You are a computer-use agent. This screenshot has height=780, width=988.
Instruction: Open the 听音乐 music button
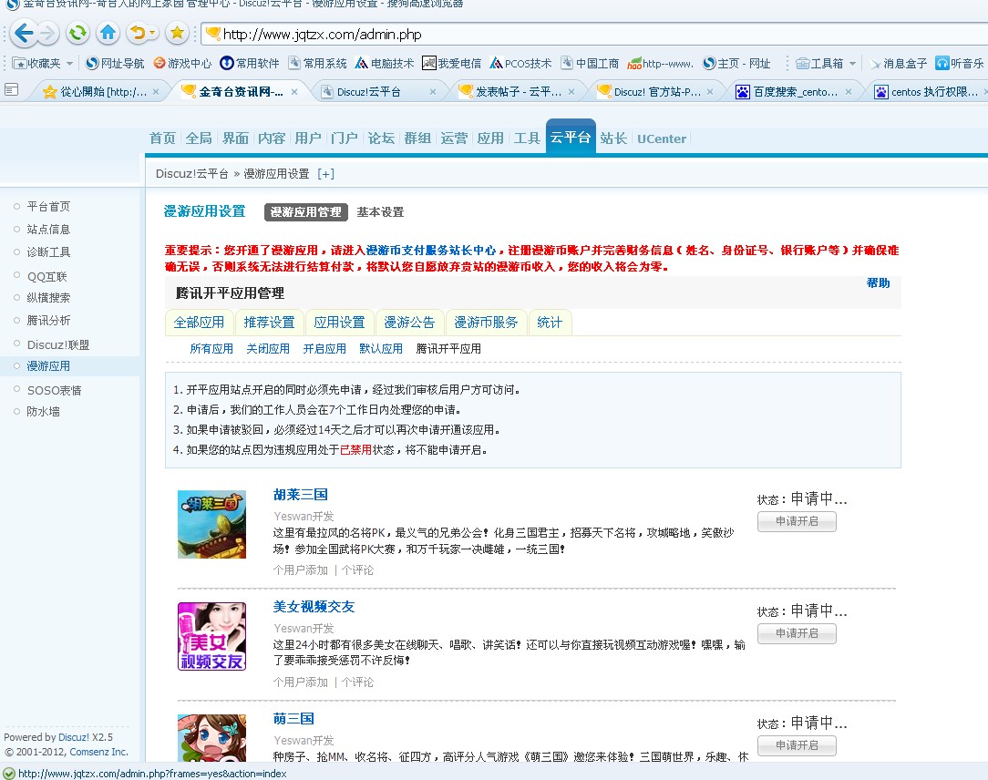coord(960,64)
